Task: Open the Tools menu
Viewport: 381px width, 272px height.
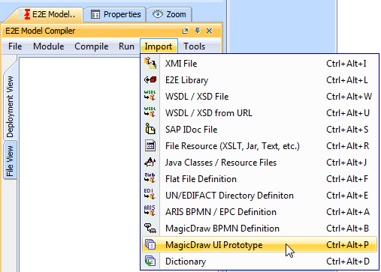Action: click(x=194, y=46)
